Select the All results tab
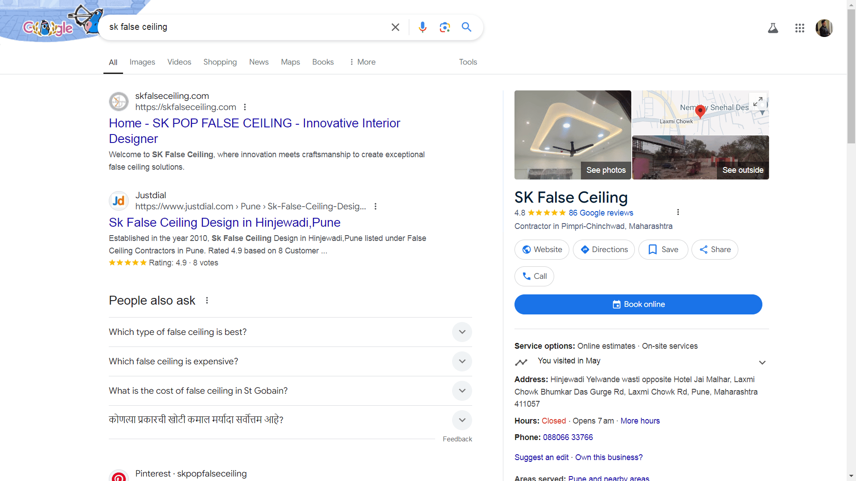This screenshot has height=481, width=856. pos(113,62)
